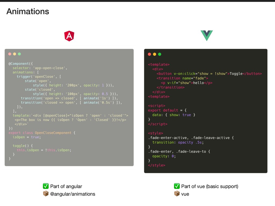Click red dot in Vue code window

149,54
